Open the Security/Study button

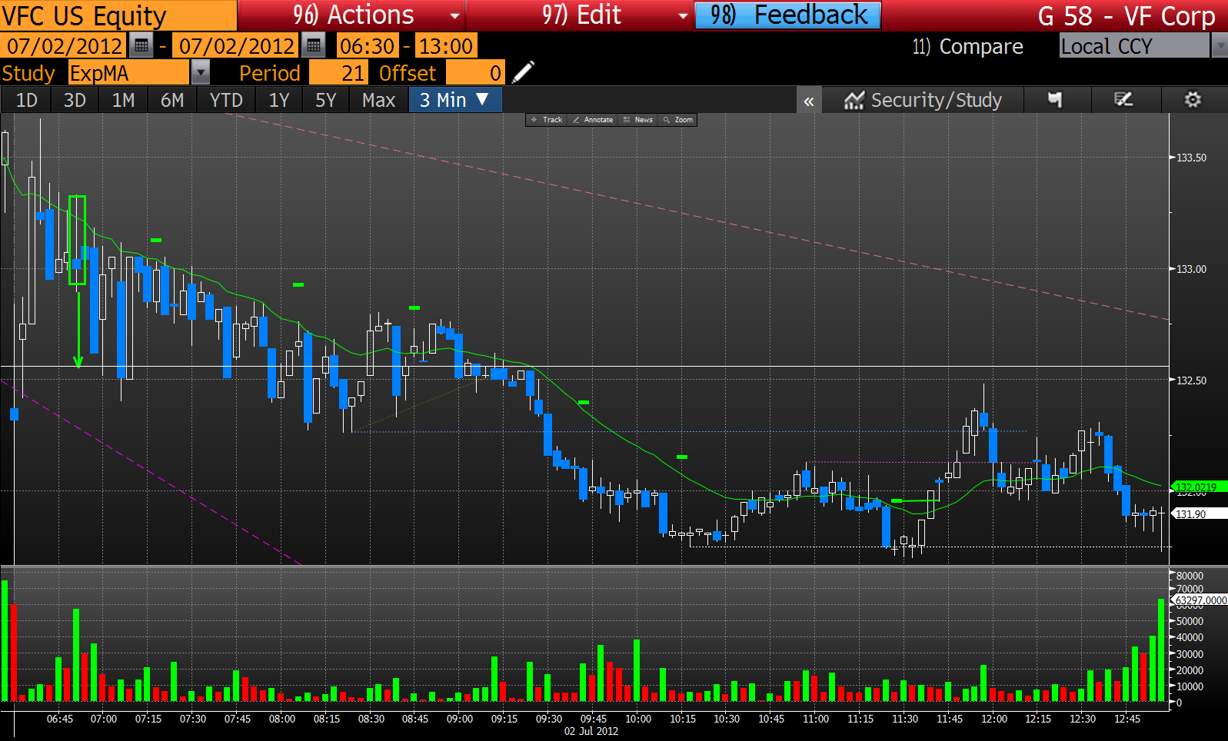pos(923,100)
